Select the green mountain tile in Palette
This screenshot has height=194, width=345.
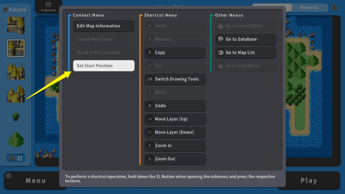(x=16, y=140)
